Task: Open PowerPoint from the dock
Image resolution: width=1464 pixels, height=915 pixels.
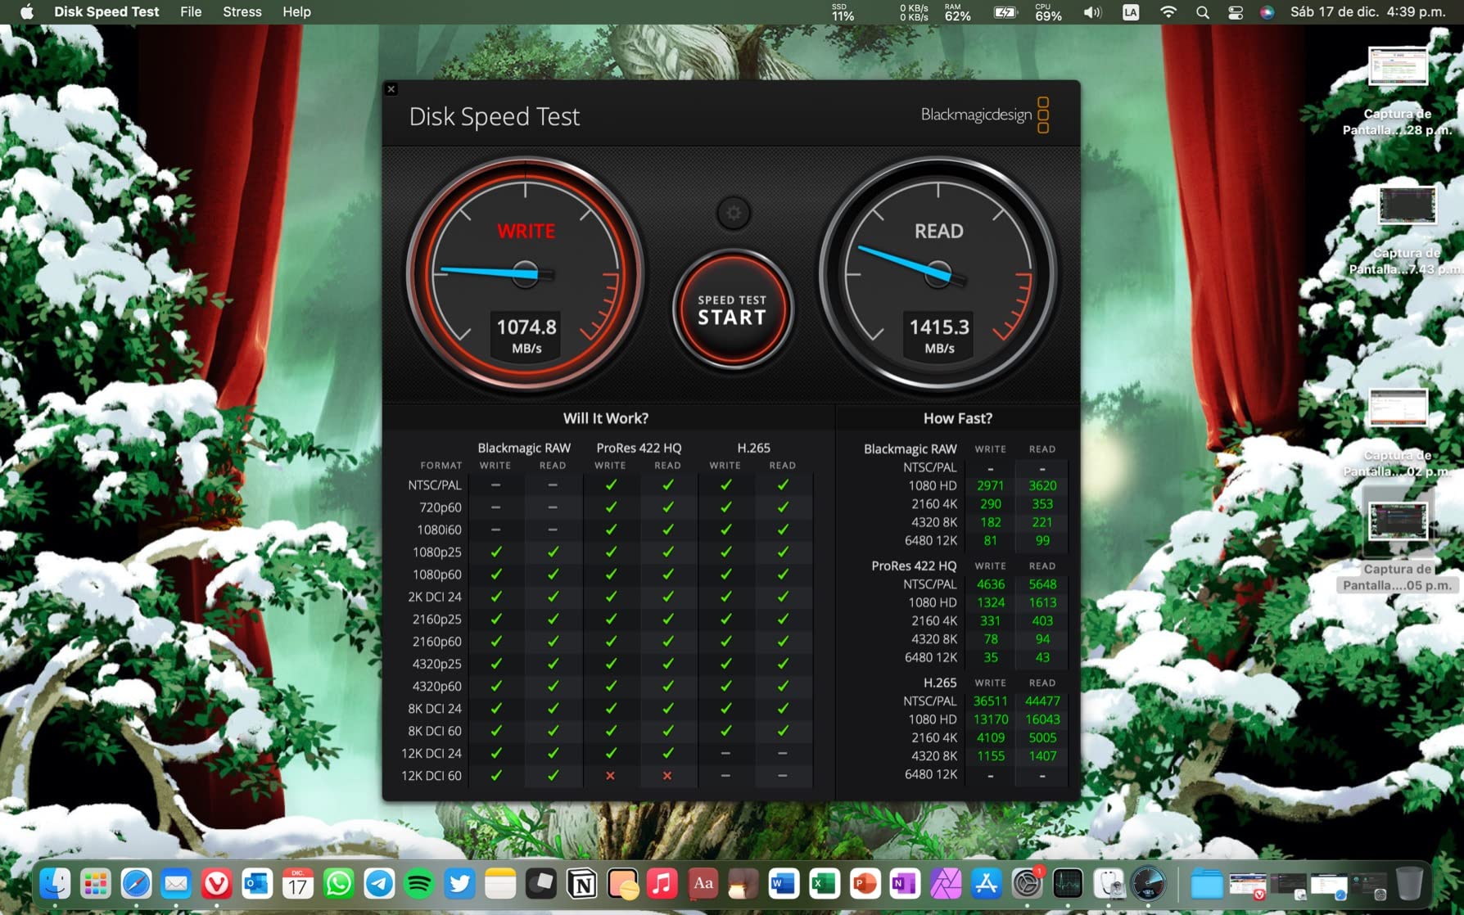Action: 865,884
